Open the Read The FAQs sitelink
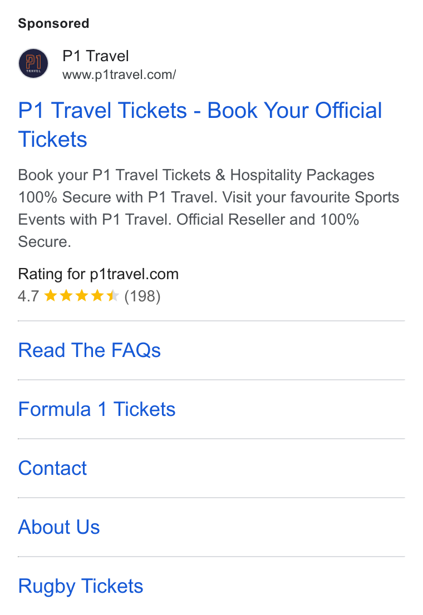The height and width of the screenshot is (615, 423). pyautogui.click(x=90, y=350)
